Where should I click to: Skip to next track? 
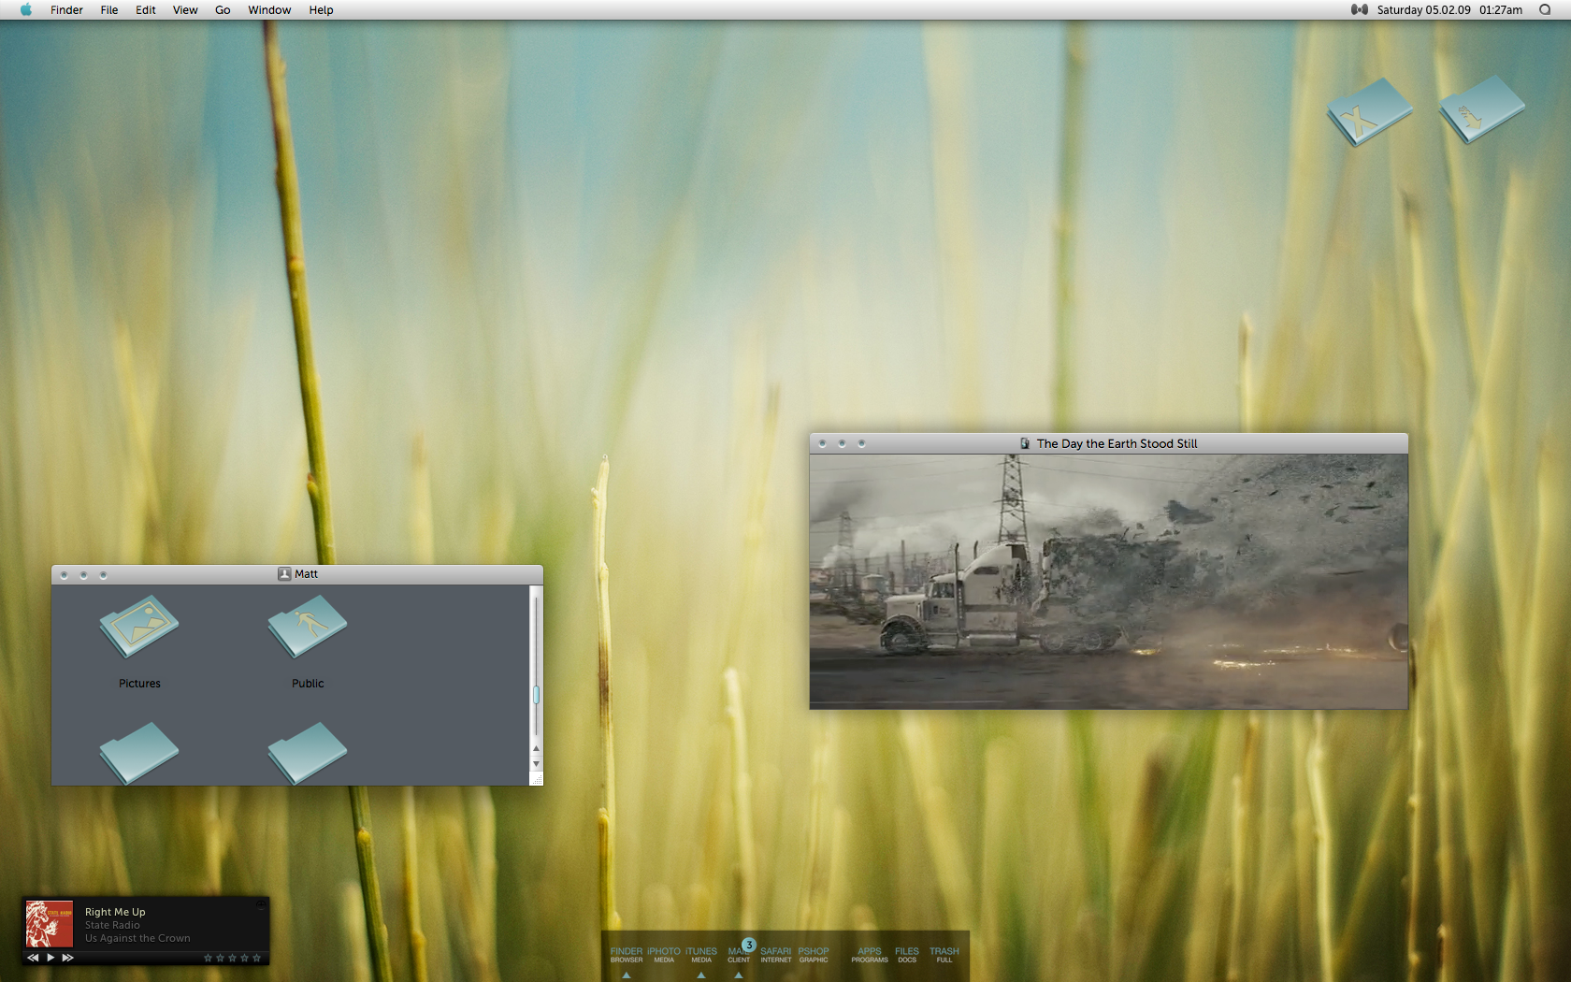pyautogui.click(x=68, y=958)
